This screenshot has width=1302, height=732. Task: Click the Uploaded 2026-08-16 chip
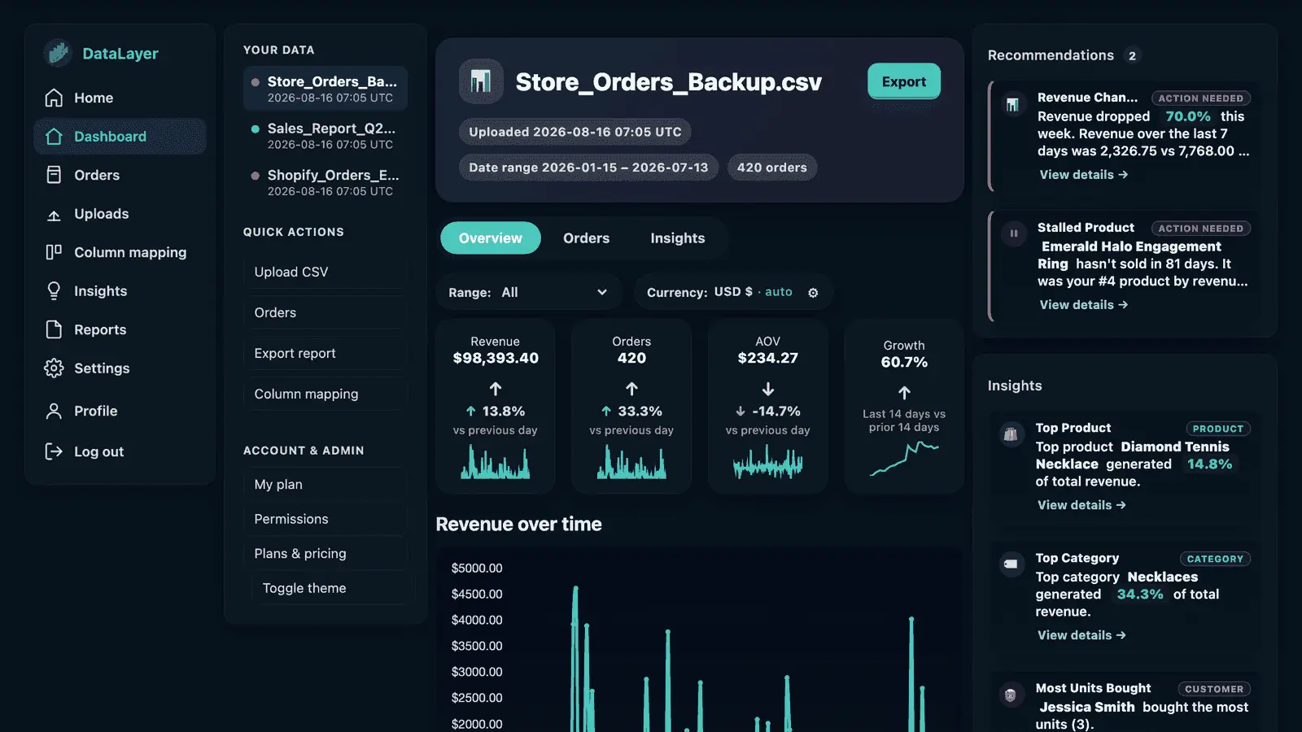575,132
